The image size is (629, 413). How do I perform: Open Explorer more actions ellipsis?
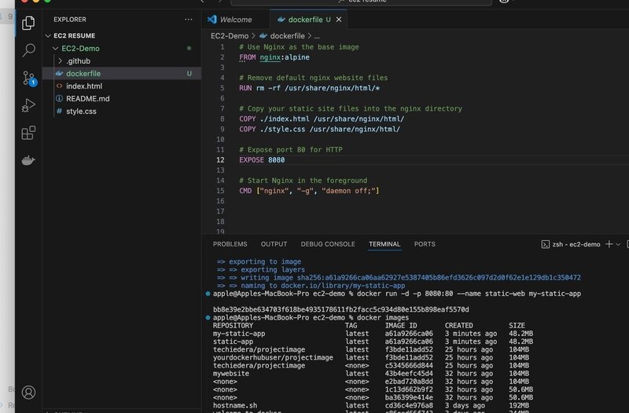[188, 19]
